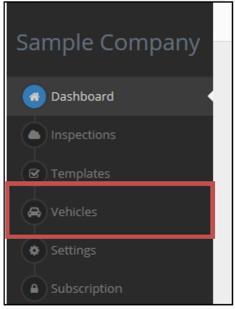
Task: Open Settings using the gear icon
Action: [34, 251]
